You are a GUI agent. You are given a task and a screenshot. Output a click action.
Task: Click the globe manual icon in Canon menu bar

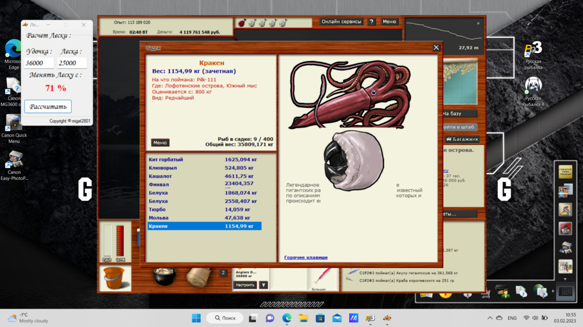pyautogui.click(x=540, y=292)
